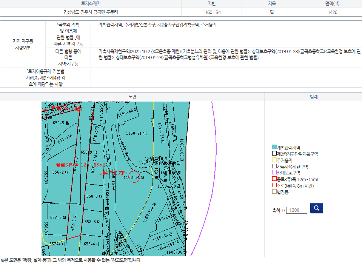Click parcel 1160-162 대 on the map
The image size is (362, 265).
(168, 245)
